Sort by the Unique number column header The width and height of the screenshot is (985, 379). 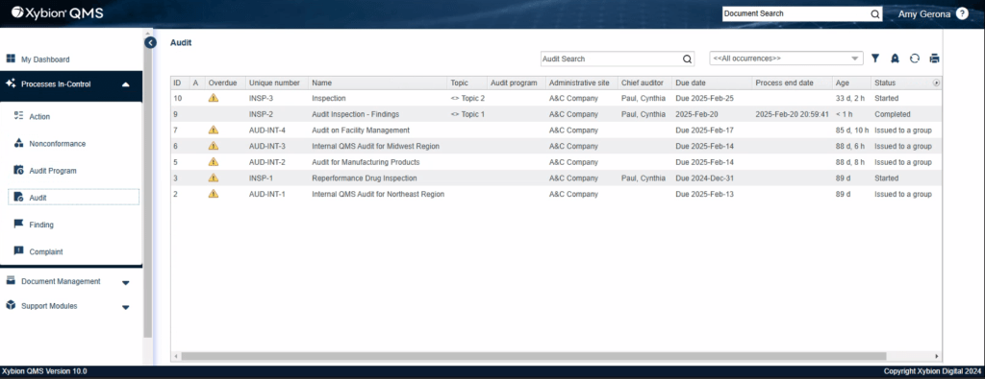[276, 83]
